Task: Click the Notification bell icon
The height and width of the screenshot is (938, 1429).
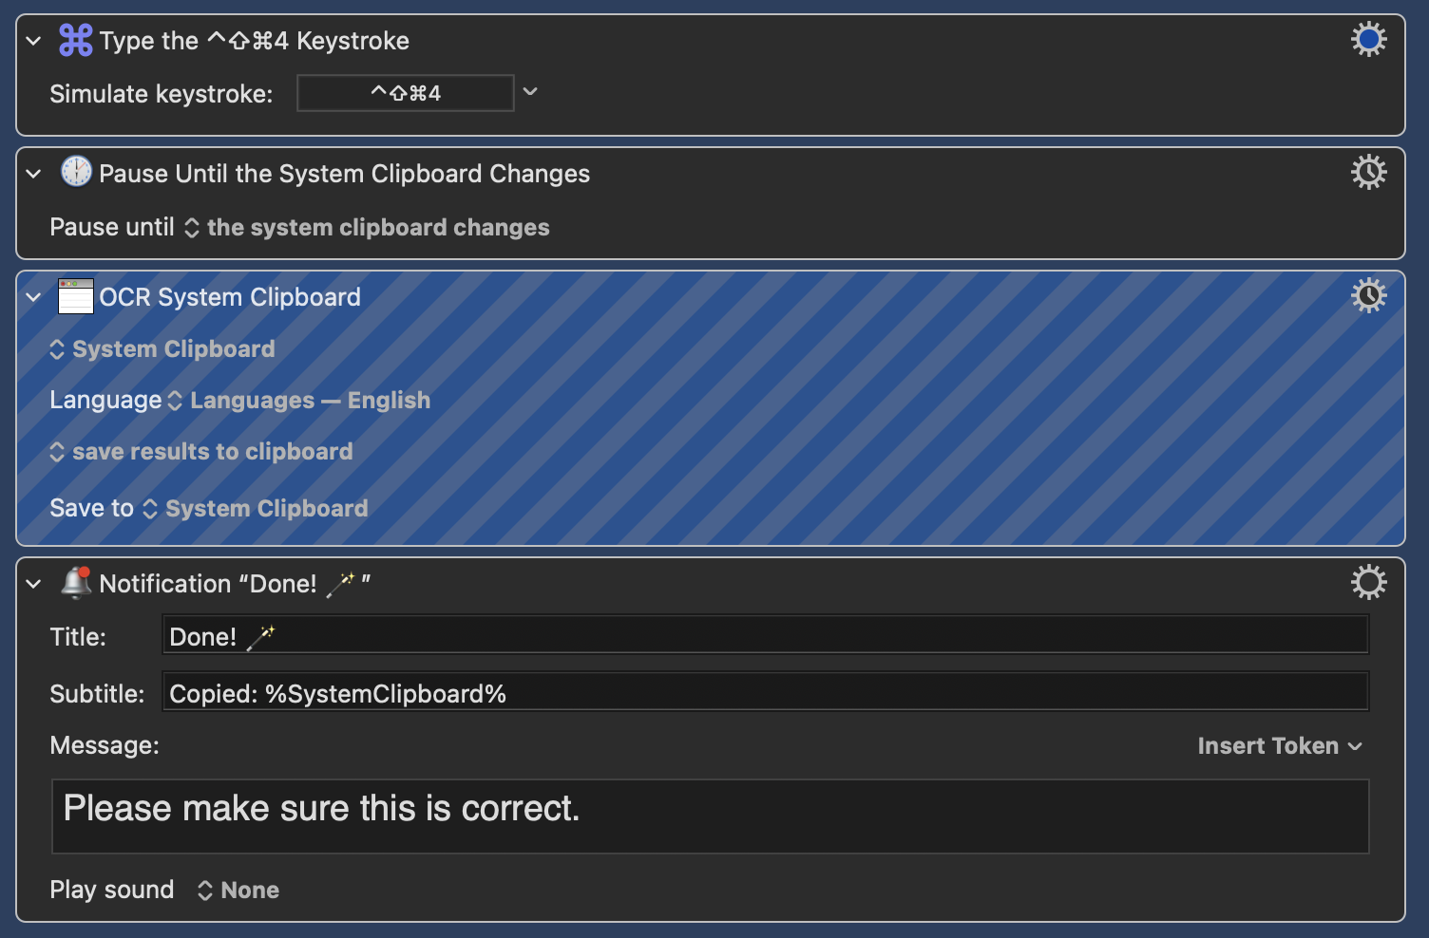Action: 76,582
